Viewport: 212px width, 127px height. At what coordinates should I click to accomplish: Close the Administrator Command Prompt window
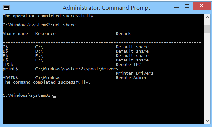[201, 6]
